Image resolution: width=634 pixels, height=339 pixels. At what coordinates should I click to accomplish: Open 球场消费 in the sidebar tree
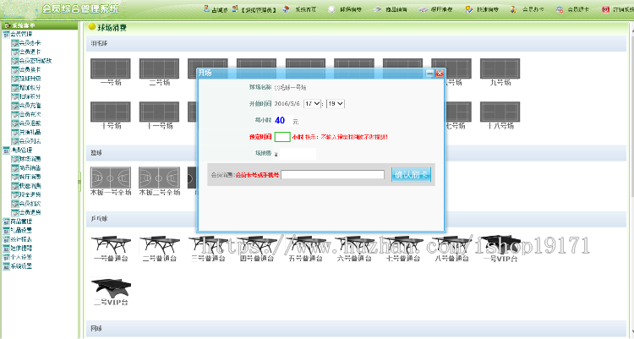tap(30, 159)
